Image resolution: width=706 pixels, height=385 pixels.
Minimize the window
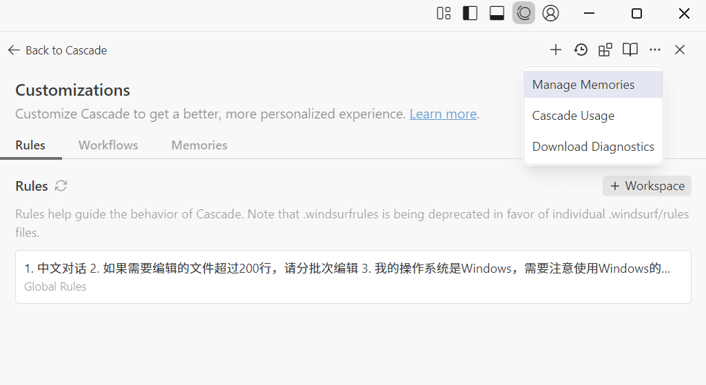coord(589,13)
